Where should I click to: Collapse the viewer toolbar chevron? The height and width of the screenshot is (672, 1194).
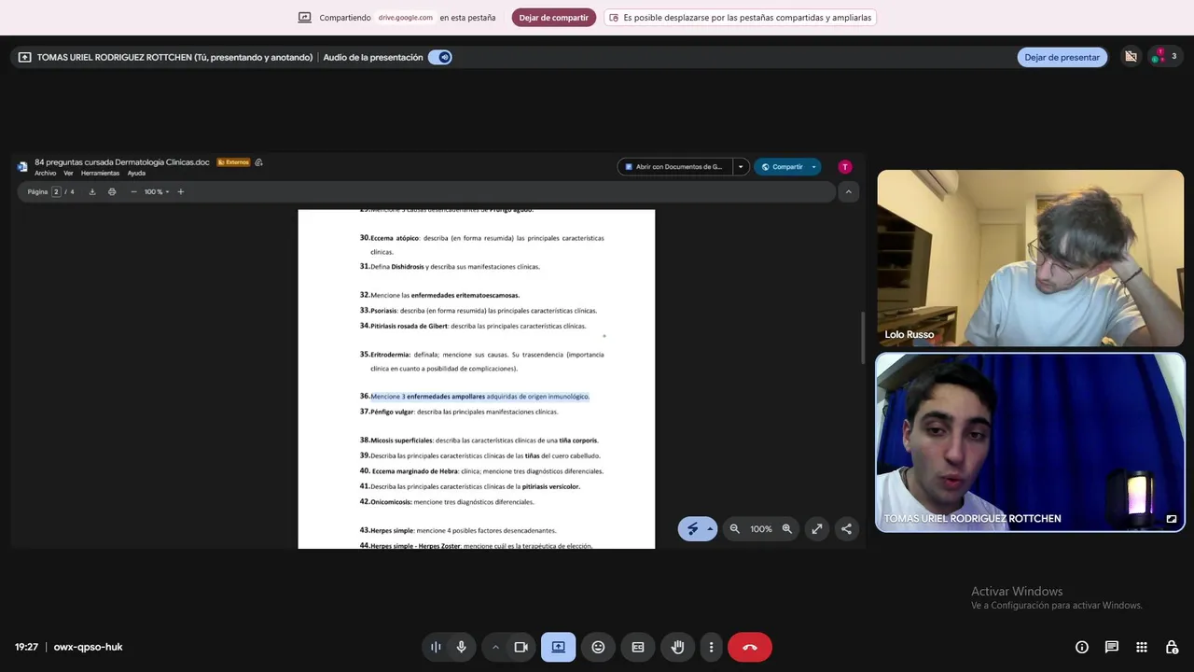click(x=848, y=191)
